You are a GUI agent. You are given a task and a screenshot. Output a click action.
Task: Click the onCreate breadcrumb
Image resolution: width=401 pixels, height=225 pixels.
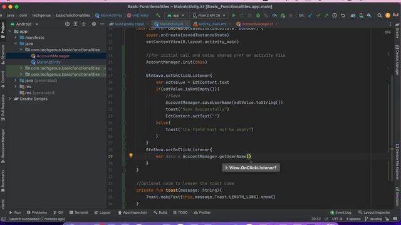(x=138, y=16)
